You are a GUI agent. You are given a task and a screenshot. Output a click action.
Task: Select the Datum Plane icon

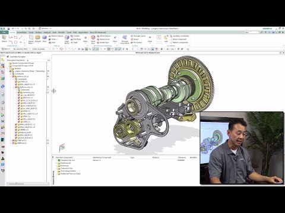pos(31,37)
